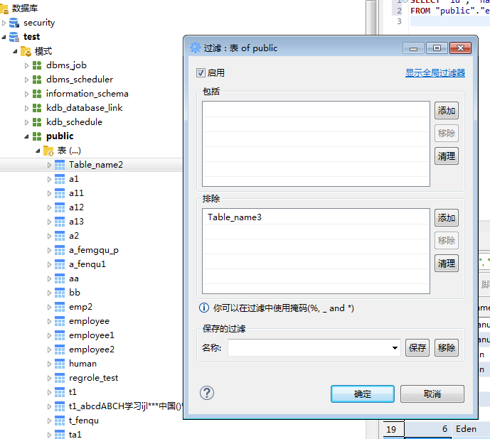Click the dbms_scheduler schema icon
Viewport: 490px width, 439px height.
click(37, 80)
